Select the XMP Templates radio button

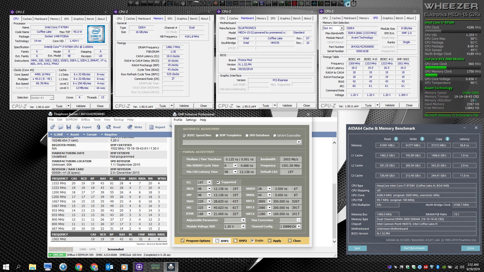pos(217,135)
